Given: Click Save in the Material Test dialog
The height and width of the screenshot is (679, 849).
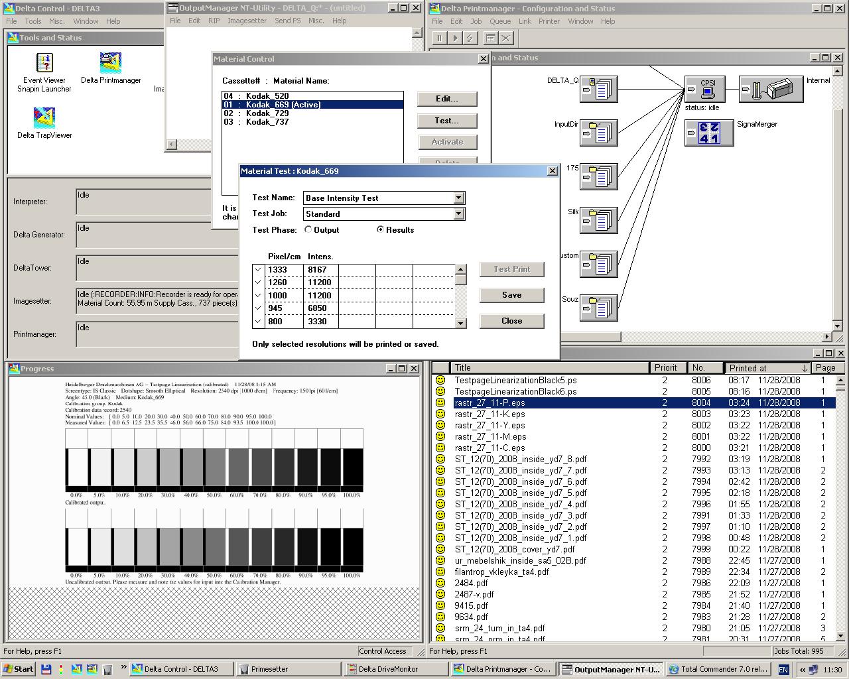Looking at the screenshot, I should 511,295.
